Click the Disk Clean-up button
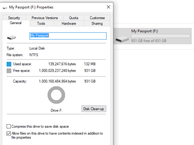 pos(94,109)
